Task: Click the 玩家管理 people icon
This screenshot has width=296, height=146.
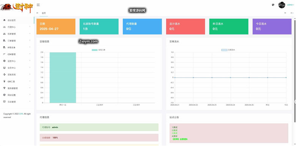Action: (x=4, y=34)
